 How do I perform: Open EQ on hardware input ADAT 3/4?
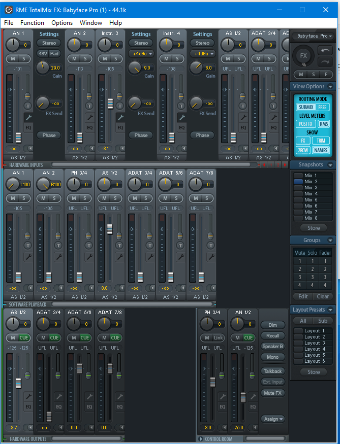[273, 128]
